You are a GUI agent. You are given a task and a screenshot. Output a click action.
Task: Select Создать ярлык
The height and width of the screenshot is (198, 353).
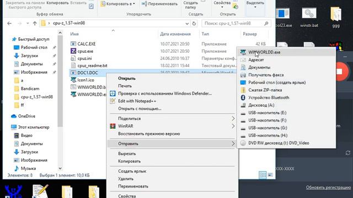pos(132,171)
